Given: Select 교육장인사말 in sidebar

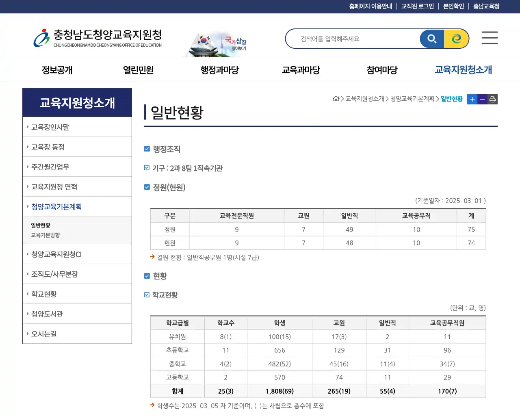Looking at the screenshot, I should [77, 127].
